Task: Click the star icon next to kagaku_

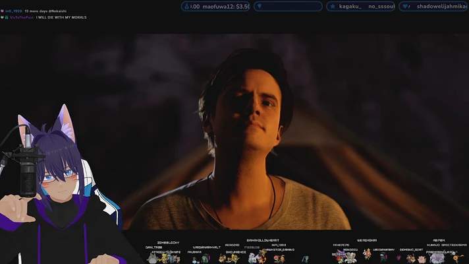Action: tap(333, 7)
